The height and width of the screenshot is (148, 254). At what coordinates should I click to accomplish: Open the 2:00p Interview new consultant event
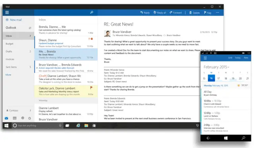pyautogui.click(x=226, y=128)
